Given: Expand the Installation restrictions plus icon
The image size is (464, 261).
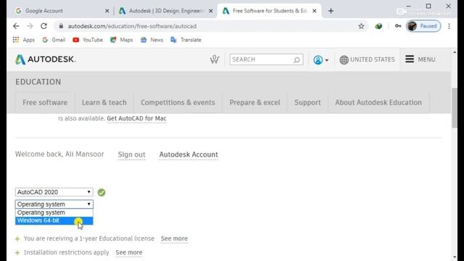Looking at the screenshot, I should [x=17, y=253].
